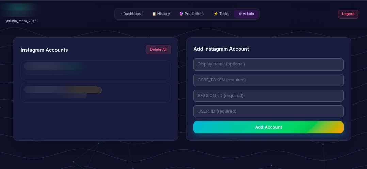This screenshot has width=367, height=169.
Task: Click the blurred logo in top-left corner
Action: point(20,9)
